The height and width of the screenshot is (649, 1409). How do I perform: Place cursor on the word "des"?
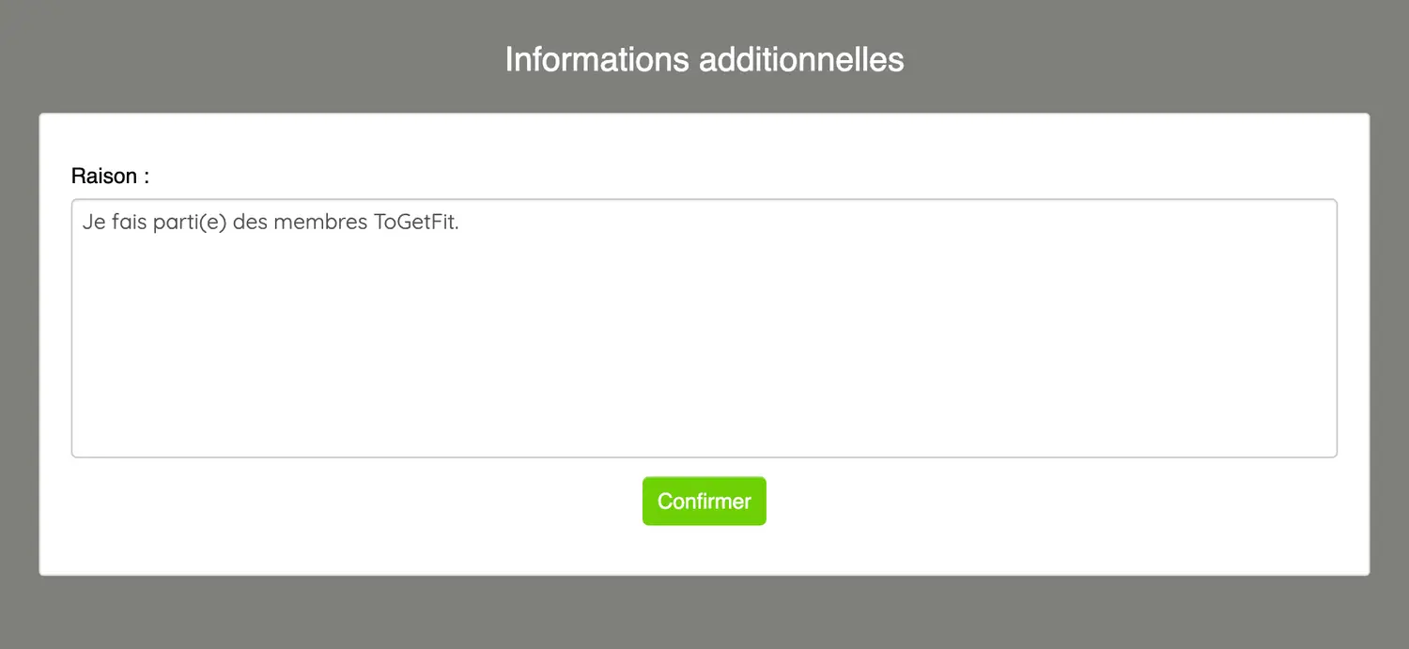click(250, 224)
